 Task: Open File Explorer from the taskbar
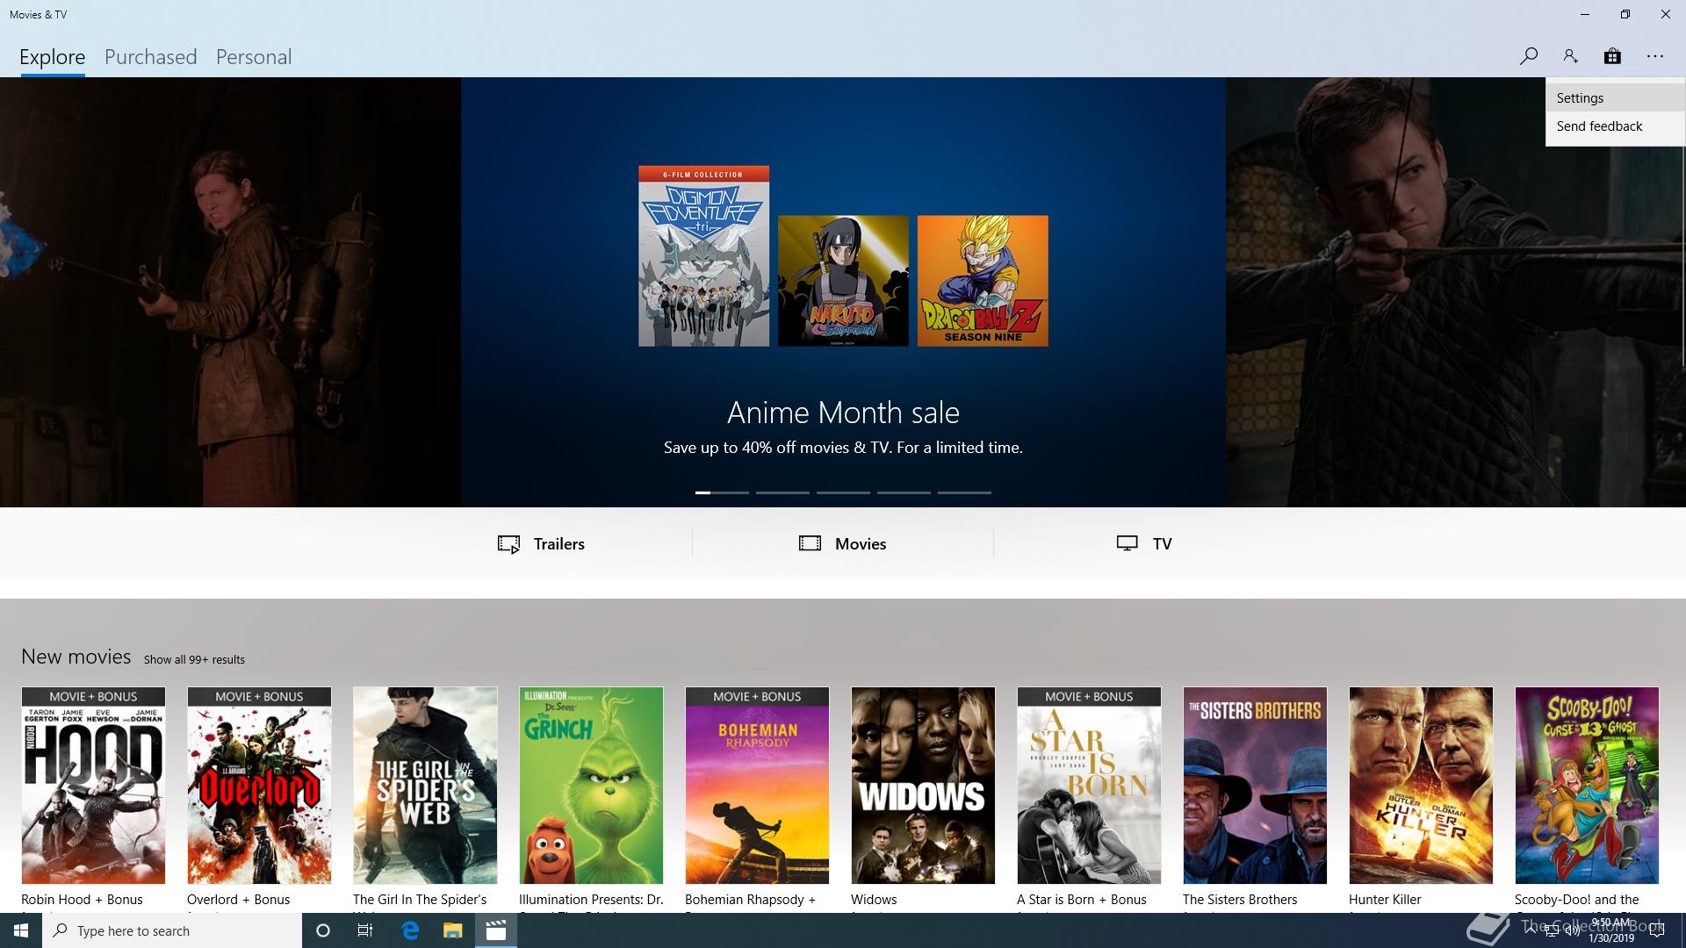[x=452, y=930]
